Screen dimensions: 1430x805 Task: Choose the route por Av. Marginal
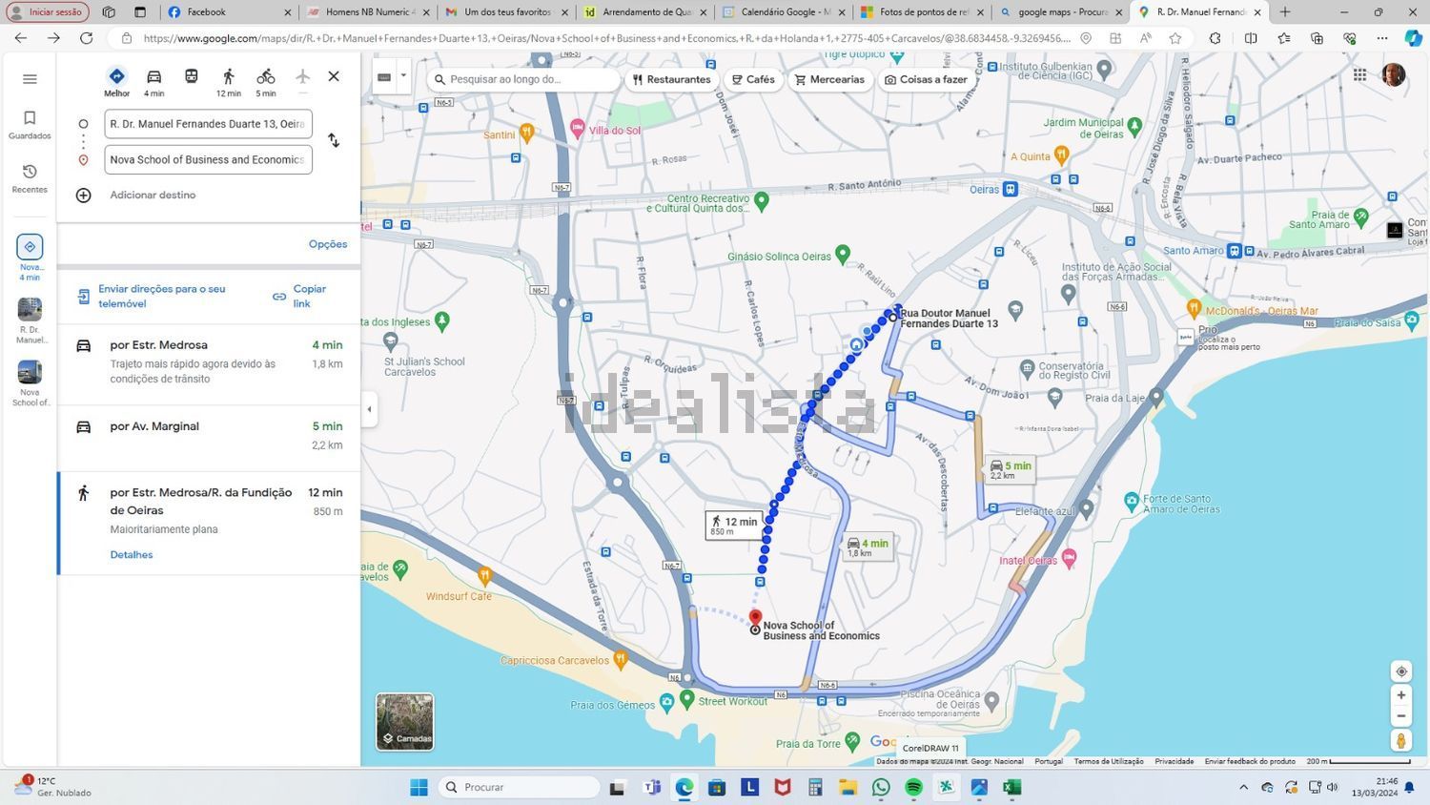209,436
